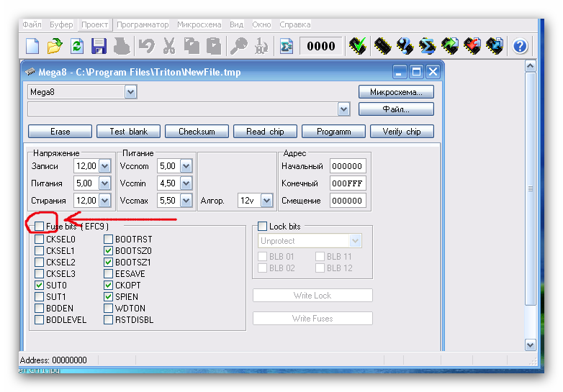Click the chip icon with red arrow
The width and height of the screenshot is (563, 392).
tap(472, 46)
